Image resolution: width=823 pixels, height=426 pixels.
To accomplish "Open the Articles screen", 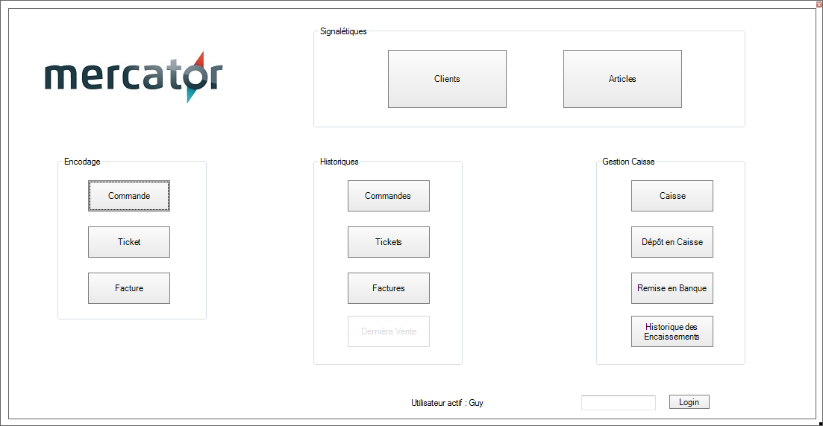I will point(622,79).
